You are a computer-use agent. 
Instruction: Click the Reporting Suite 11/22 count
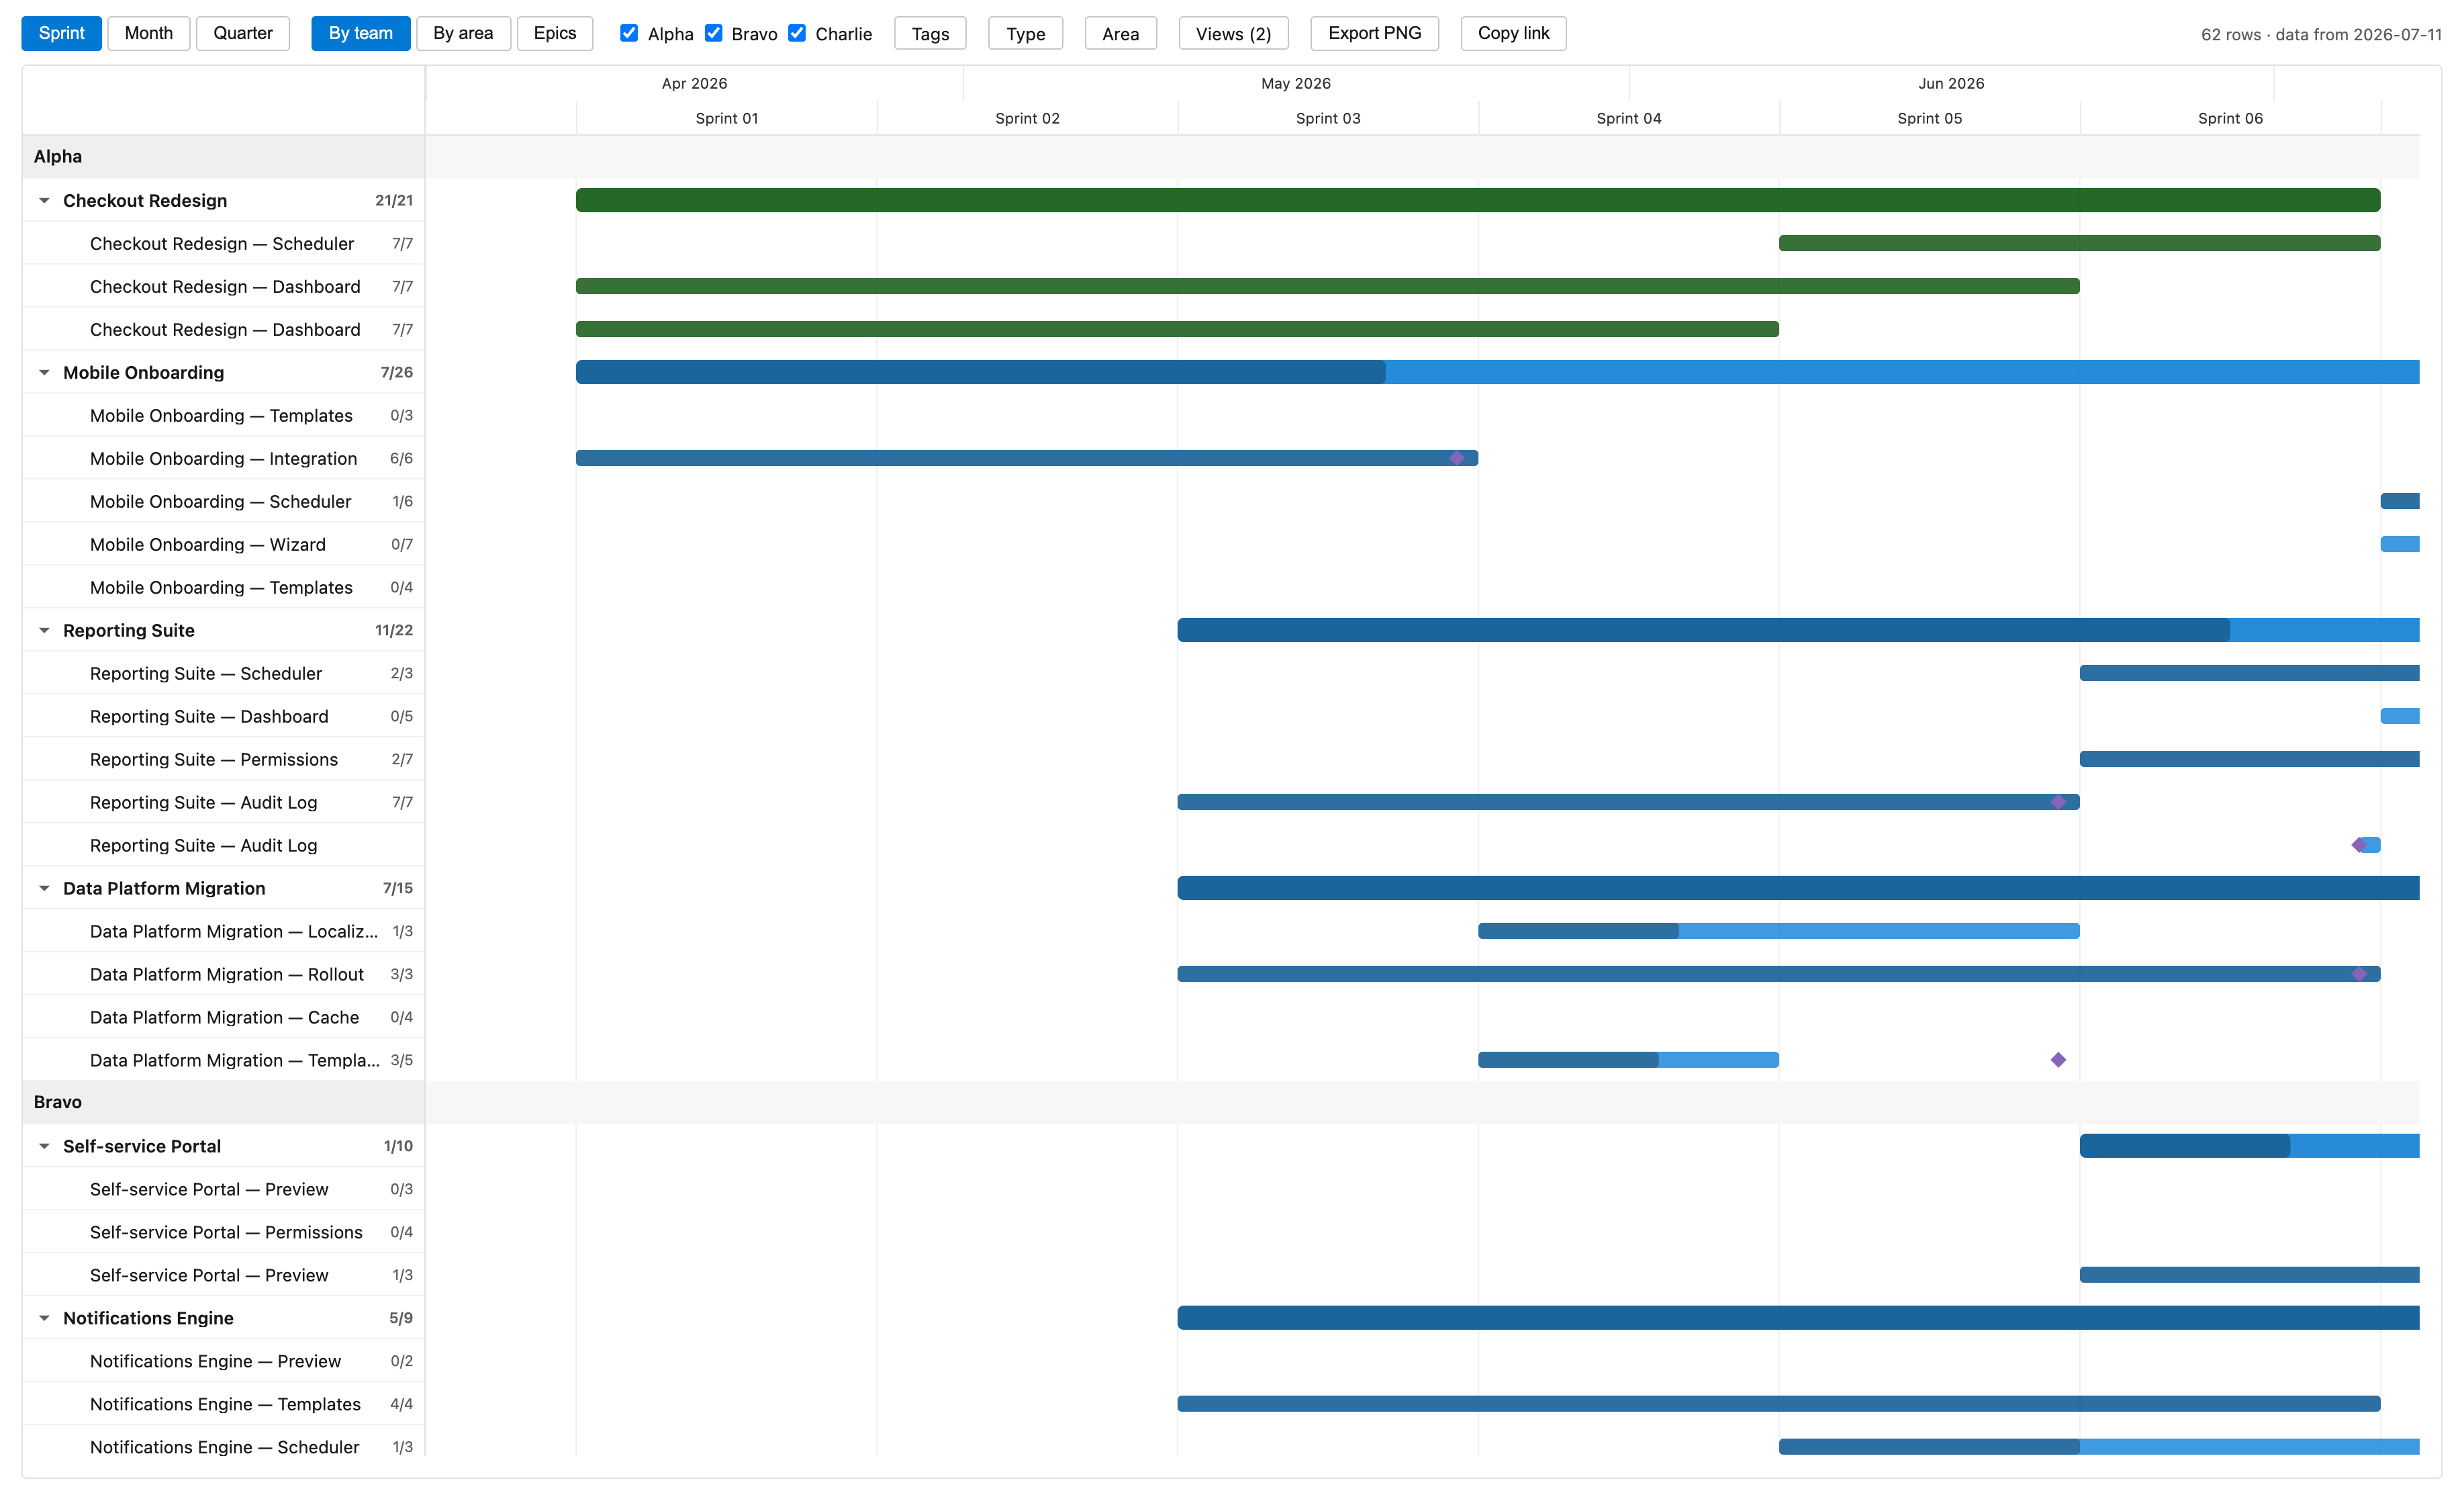pos(393,630)
